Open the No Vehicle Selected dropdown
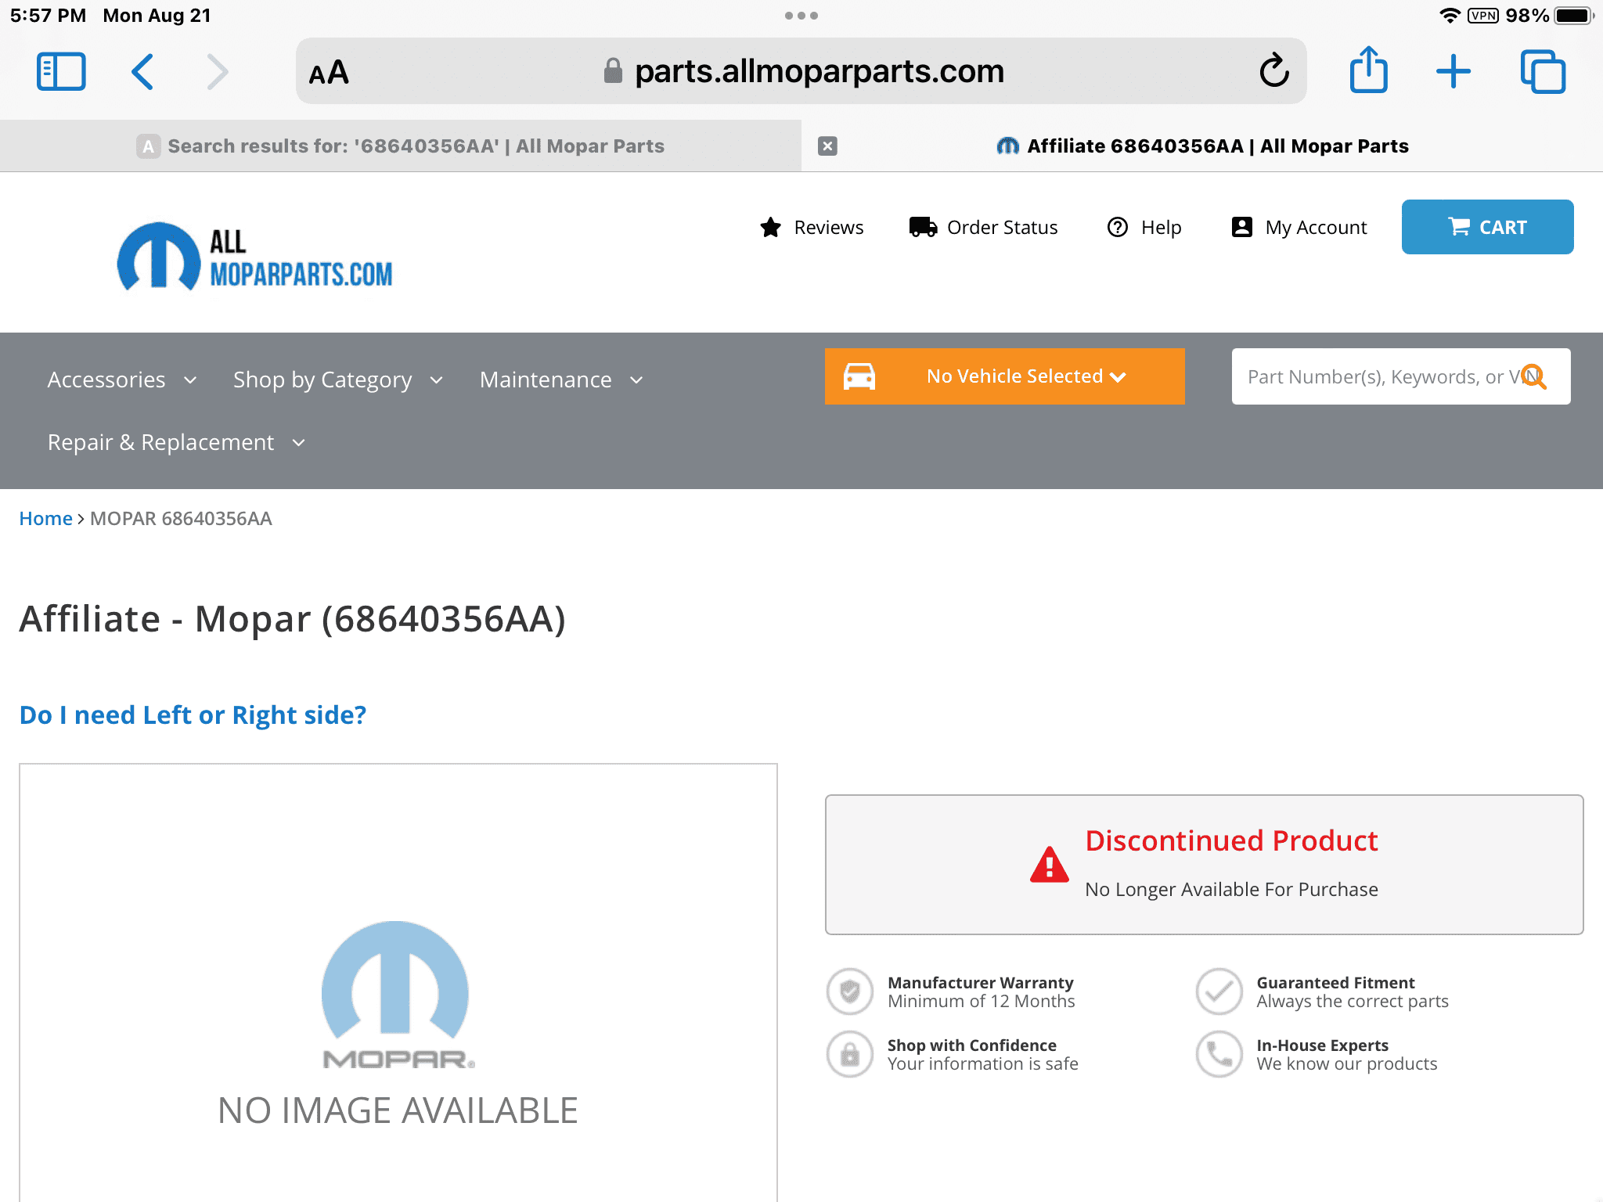 1005,376
